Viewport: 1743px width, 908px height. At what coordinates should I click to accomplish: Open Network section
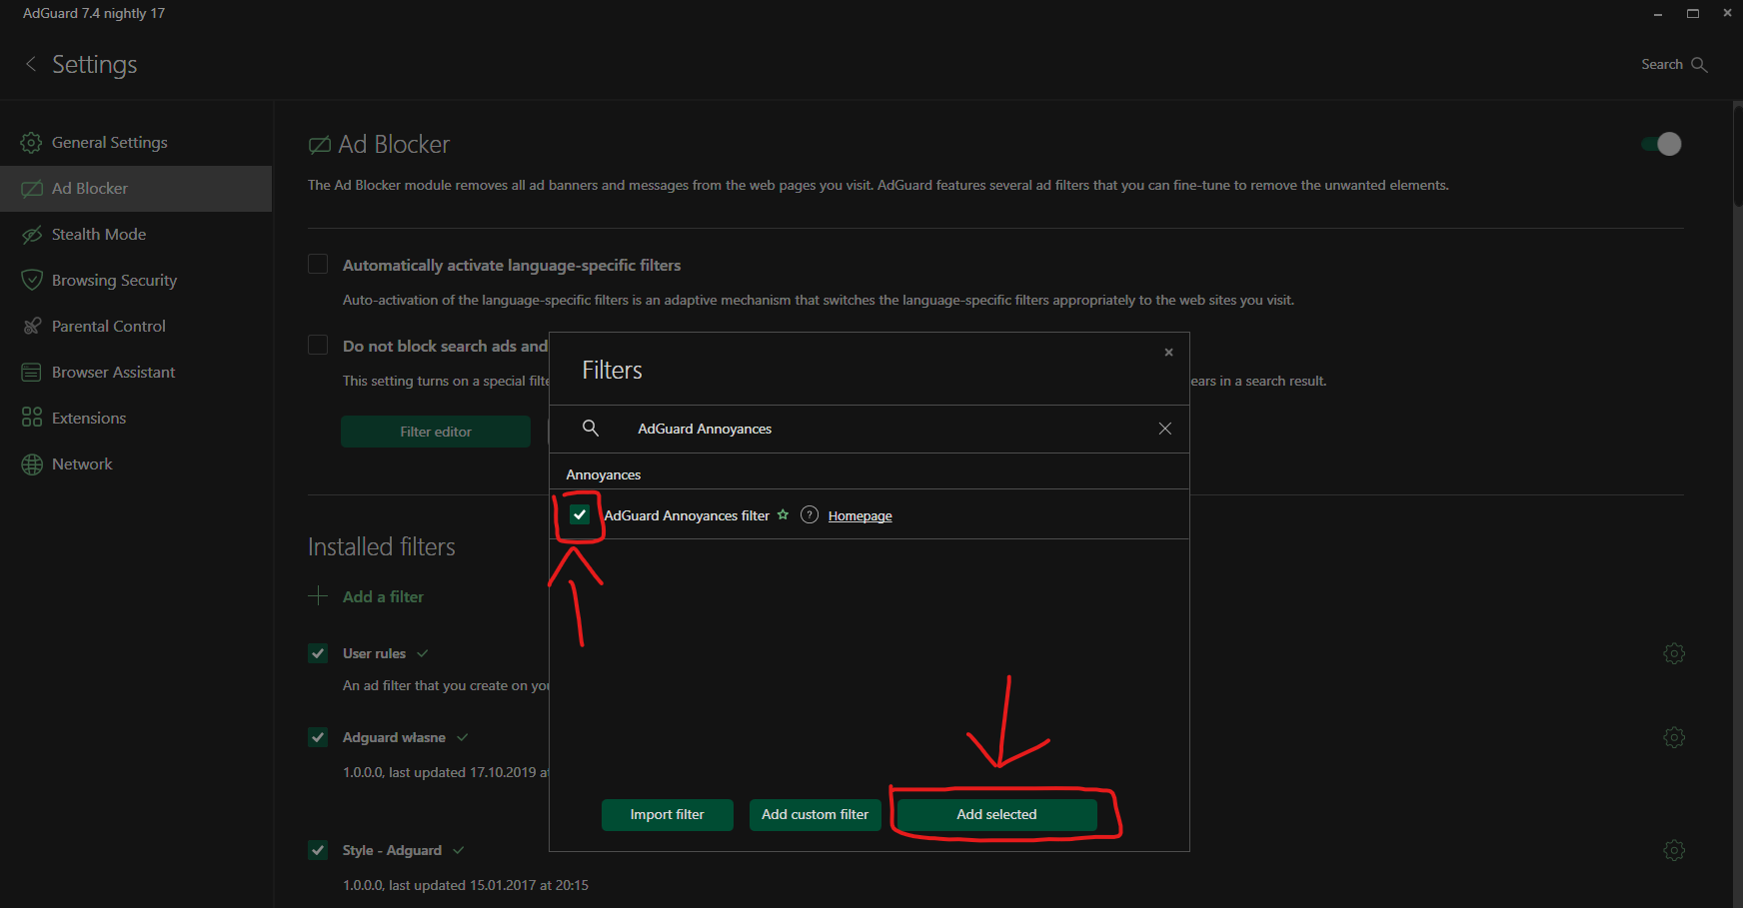(x=136, y=464)
